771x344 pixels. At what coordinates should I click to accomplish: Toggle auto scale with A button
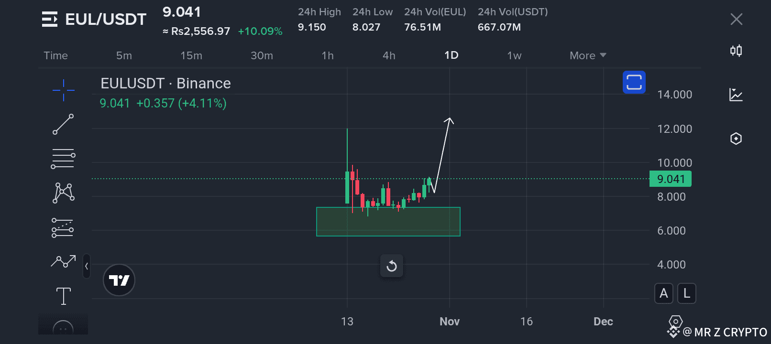coord(664,293)
